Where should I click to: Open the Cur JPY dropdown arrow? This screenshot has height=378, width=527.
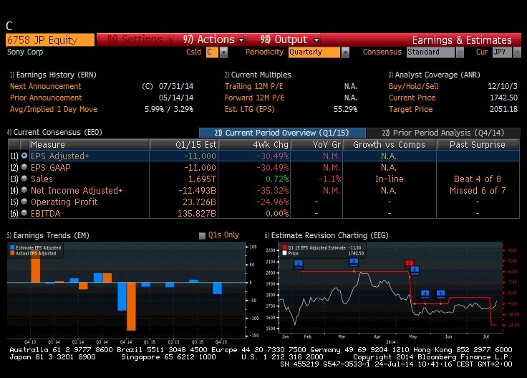click(x=517, y=52)
